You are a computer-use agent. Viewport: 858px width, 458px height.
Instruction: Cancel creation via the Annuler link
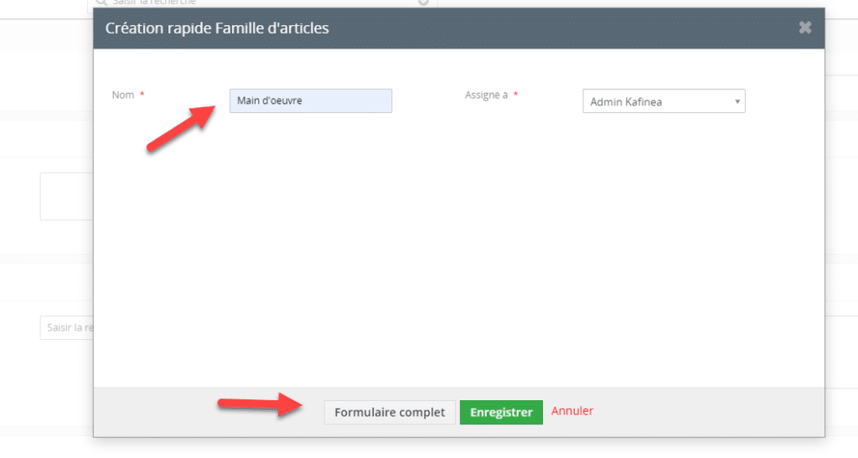pyautogui.click(x=571, y=411)
